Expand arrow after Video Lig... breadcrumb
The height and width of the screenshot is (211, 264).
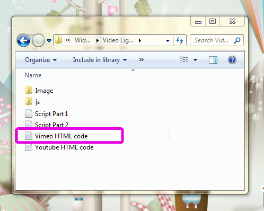pyautogui.click(x=140, y=41)
